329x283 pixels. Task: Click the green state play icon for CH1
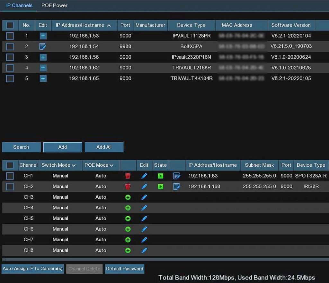(161, 176)
